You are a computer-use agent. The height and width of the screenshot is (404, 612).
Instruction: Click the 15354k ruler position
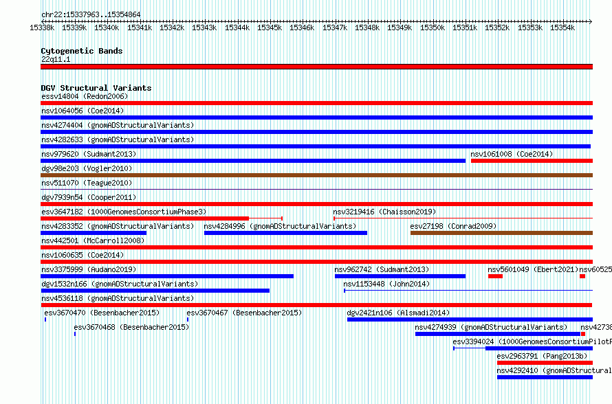click(562, 27)
